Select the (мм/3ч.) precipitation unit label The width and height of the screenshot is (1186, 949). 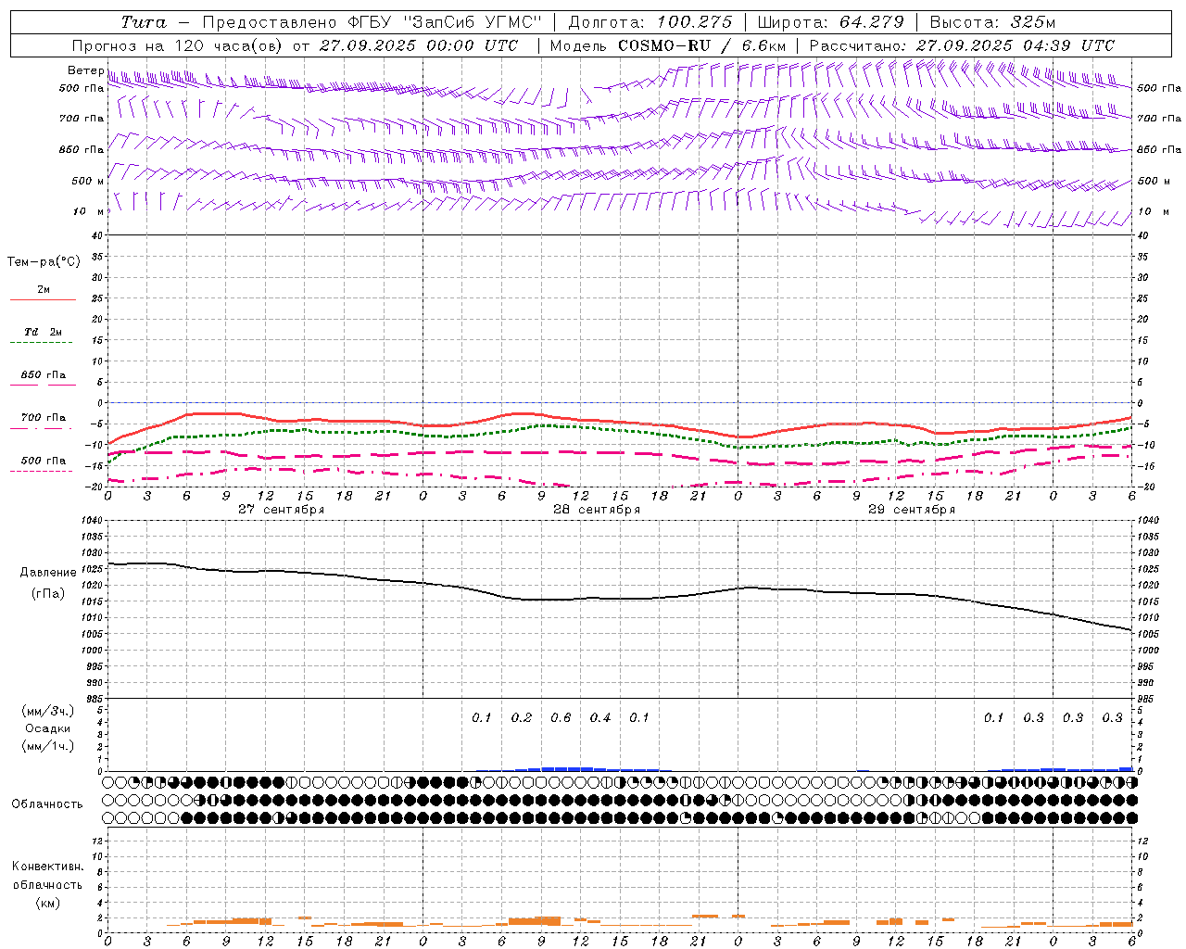click(47, 711)
